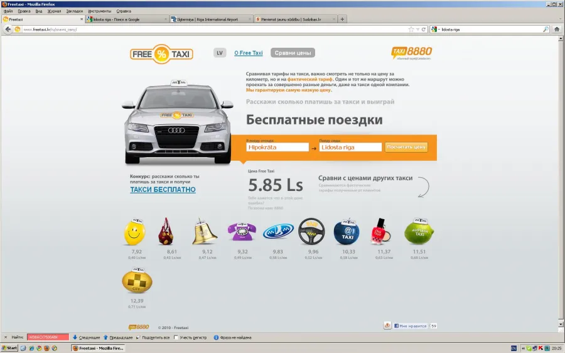
Task: Expand hidden tray icons with chevron
Action: coord(523,348)
